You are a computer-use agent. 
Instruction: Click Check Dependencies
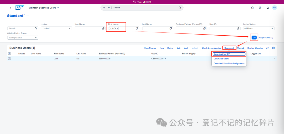click(x=211, y=48)
